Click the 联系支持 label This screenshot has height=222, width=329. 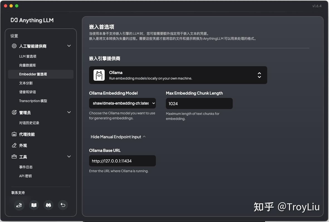point(18,193)
